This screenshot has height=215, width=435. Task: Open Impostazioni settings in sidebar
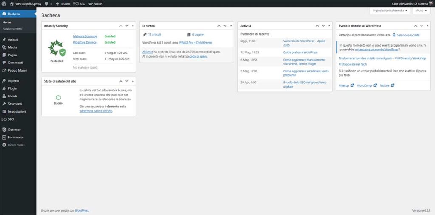pos(17,111)
